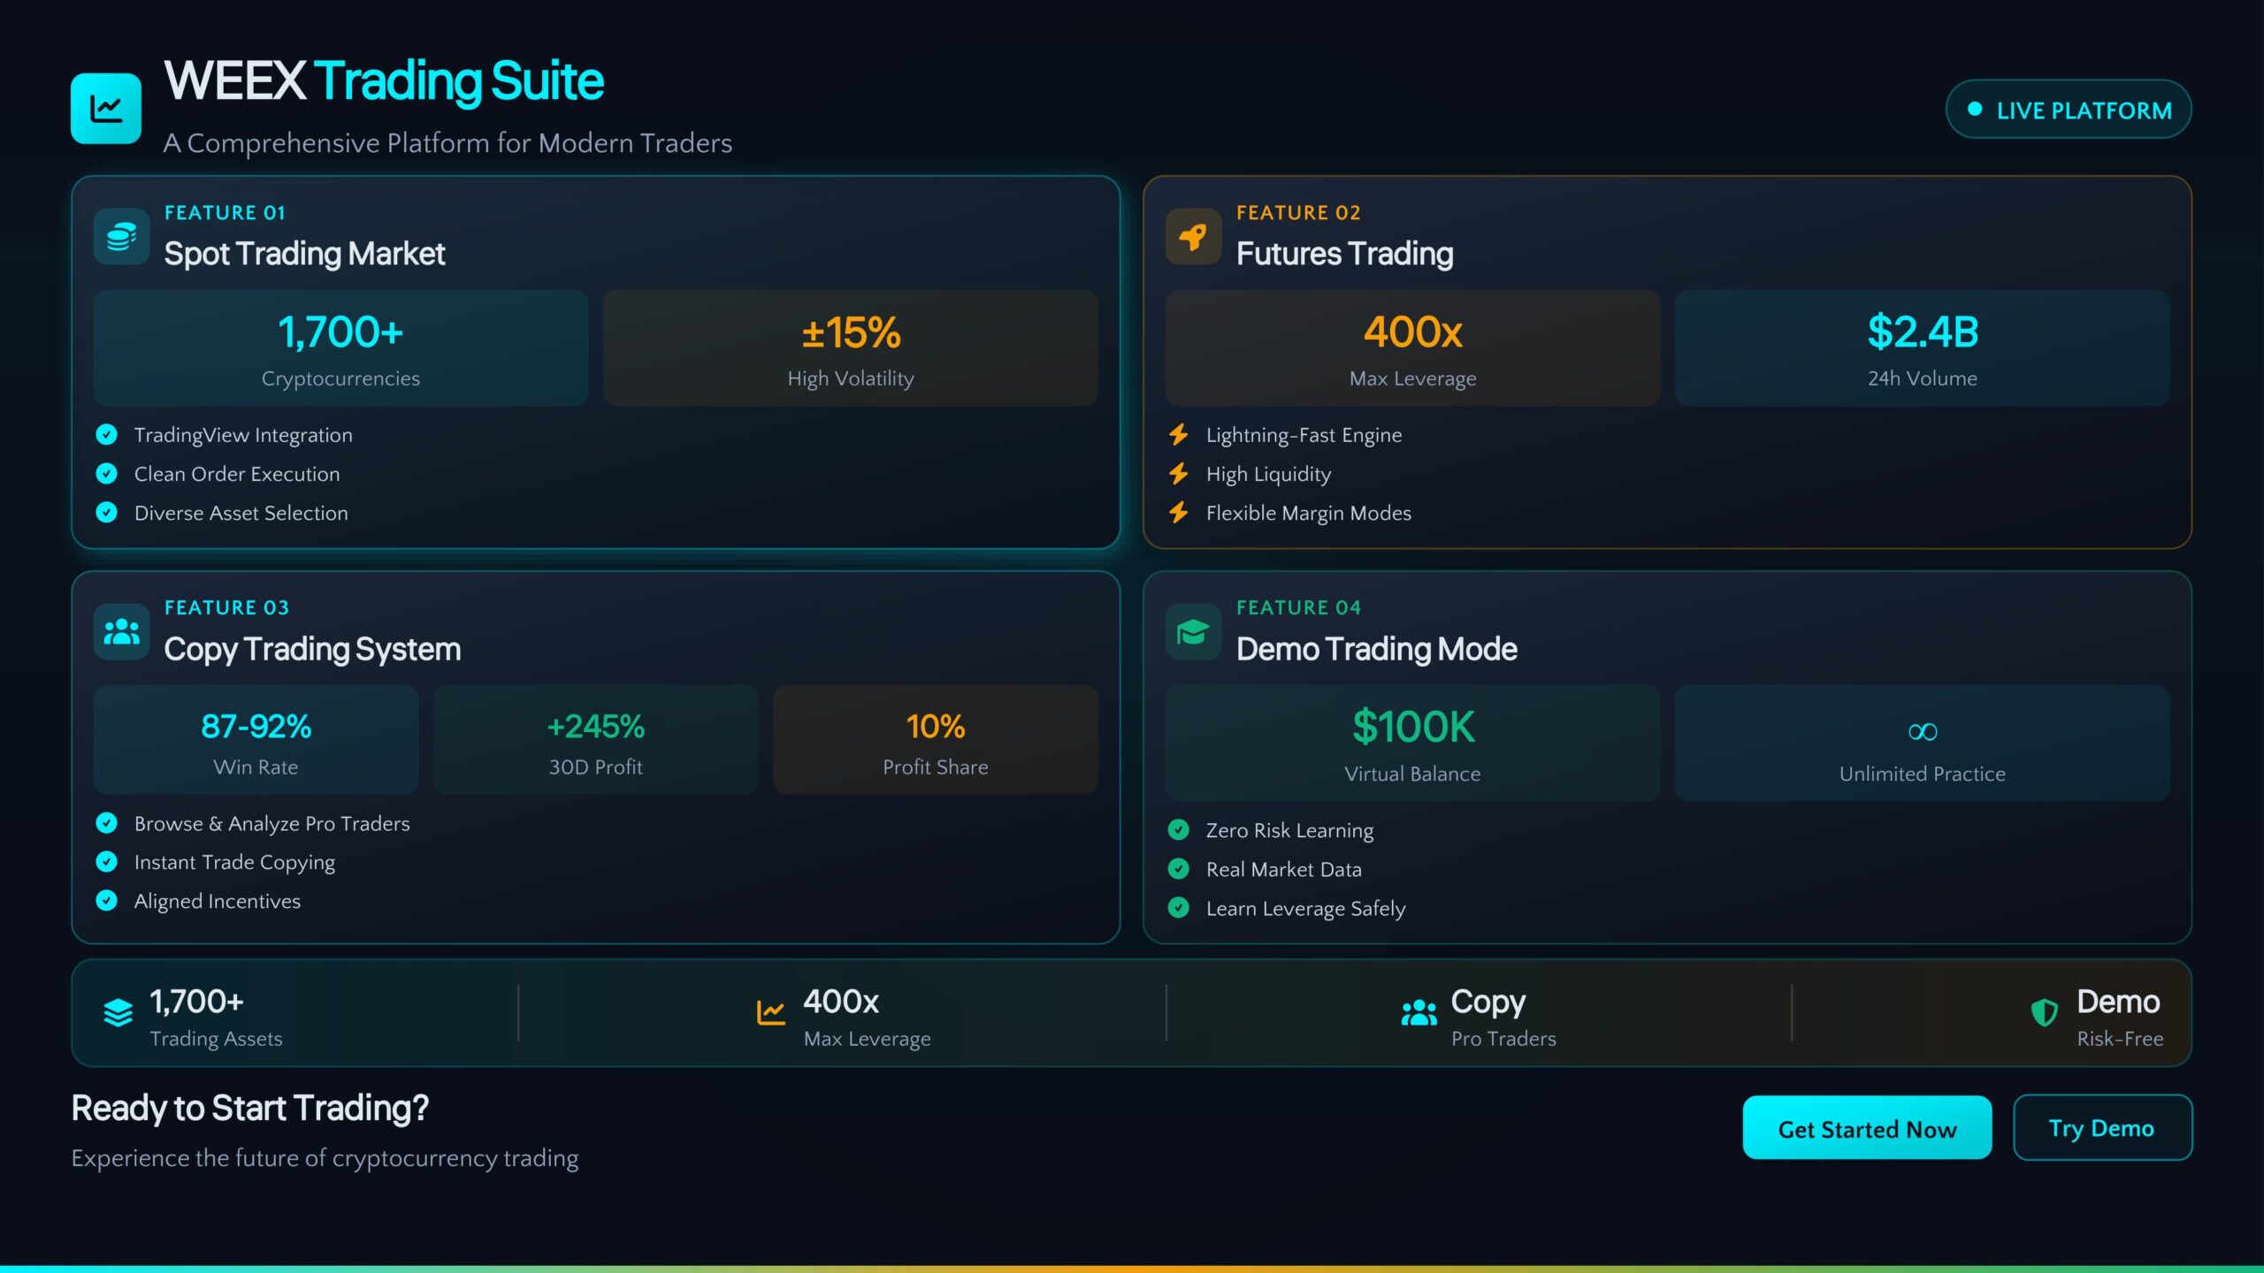Click the Zero Risk Learning text
The height and width of the screenshot is (1273, 2264).
click(x=1289, y=831)
